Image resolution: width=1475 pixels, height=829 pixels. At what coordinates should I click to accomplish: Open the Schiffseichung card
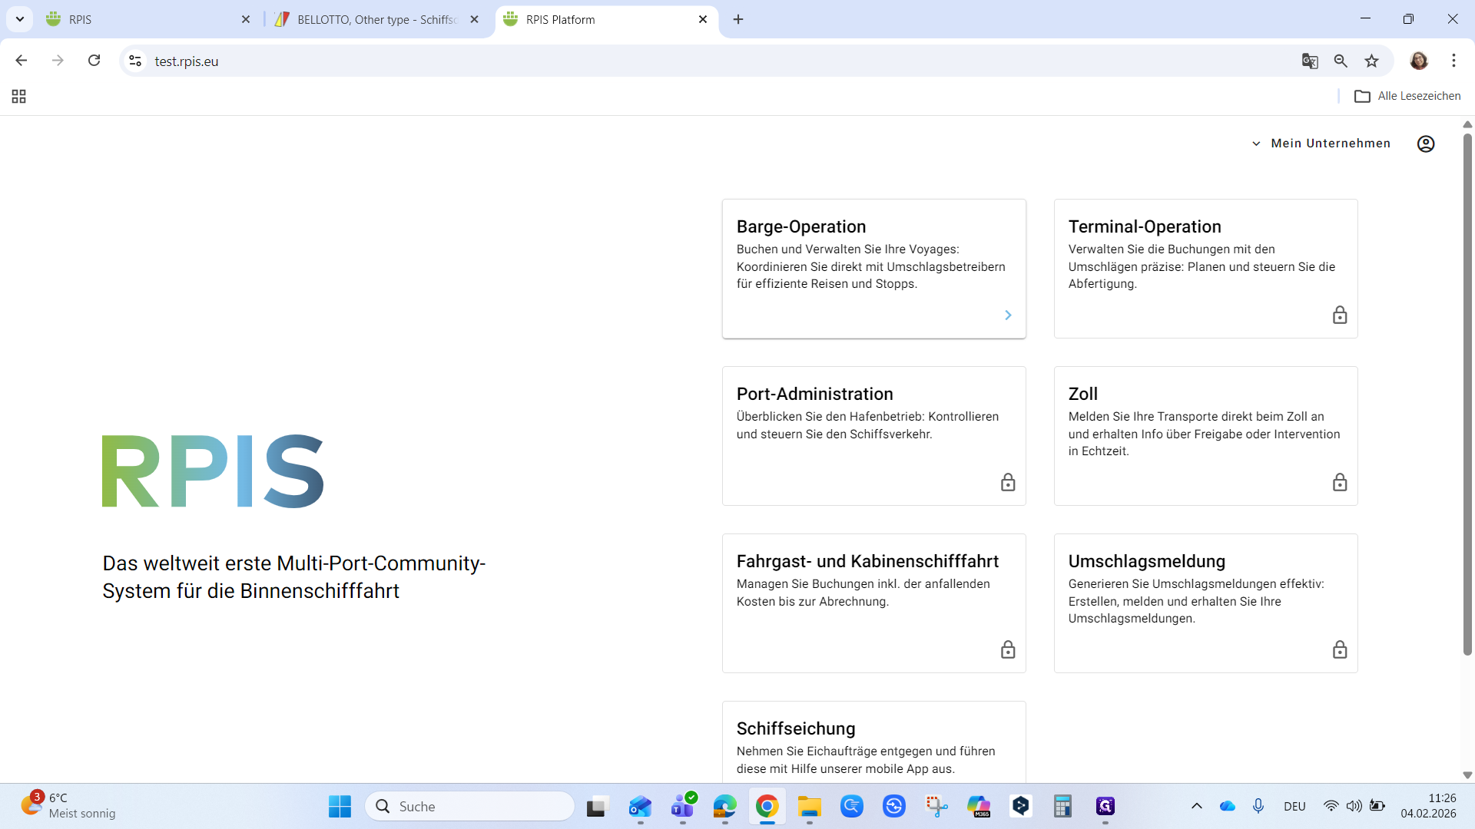click(873, 741)
